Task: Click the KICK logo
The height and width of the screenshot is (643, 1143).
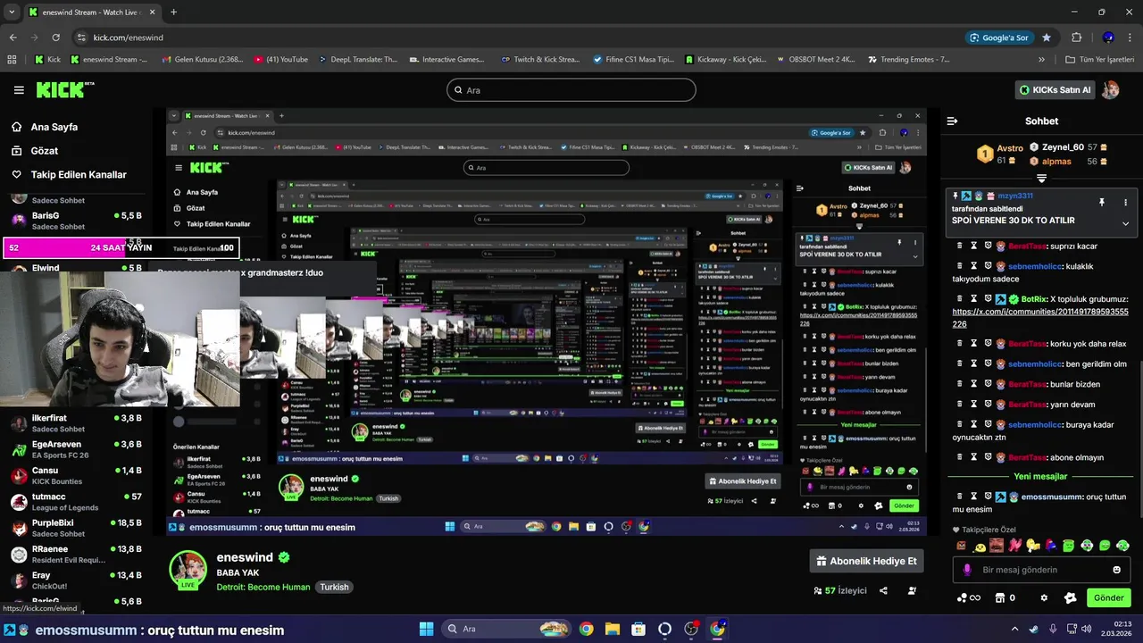Action: pos(64,89)
